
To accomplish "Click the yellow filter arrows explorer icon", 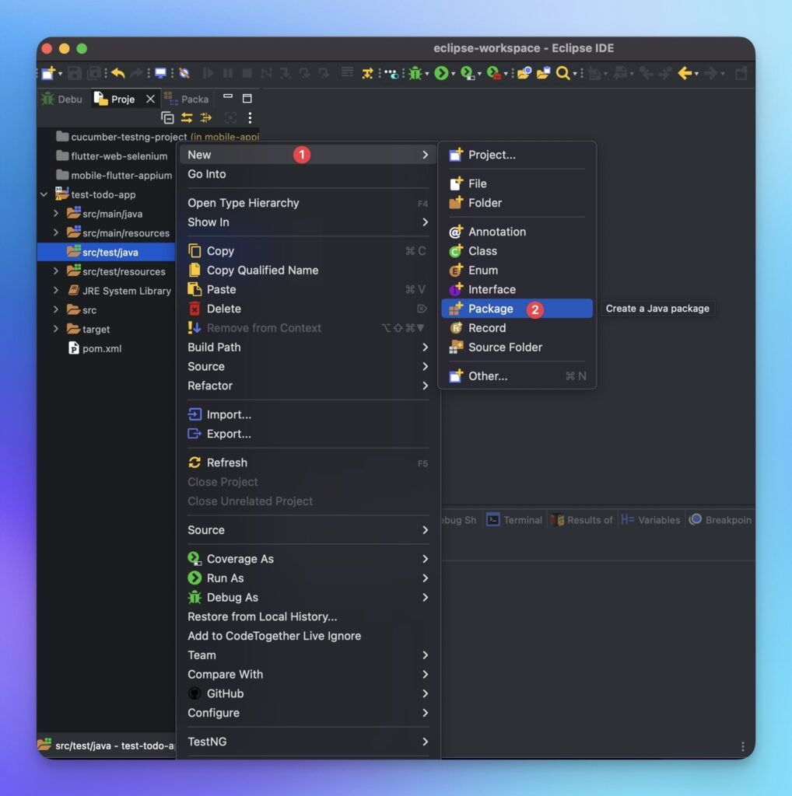I will point(206,118).
